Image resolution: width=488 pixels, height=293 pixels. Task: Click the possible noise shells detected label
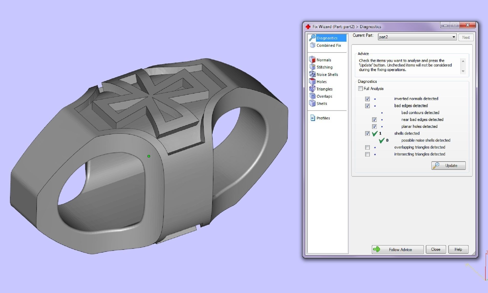pyautogui.click(x=426, y=140)
